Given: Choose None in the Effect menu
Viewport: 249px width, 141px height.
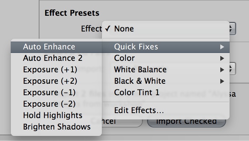Looking at the screenshot, I should (x=166, y=29).
